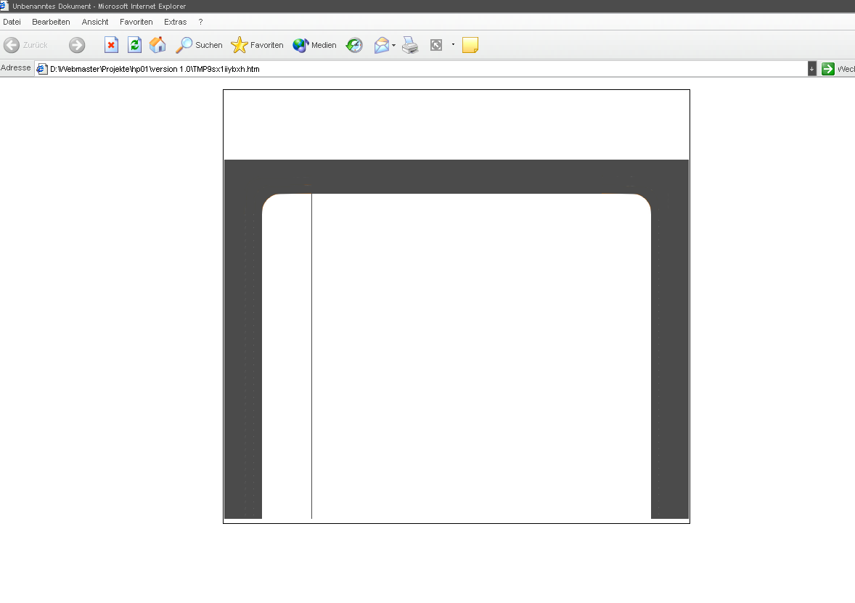Click the forward navigation arrow

[77, 45]
